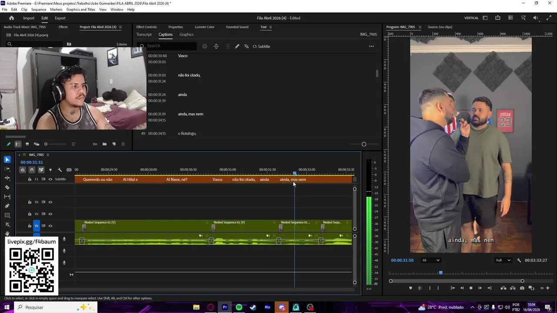Viewport: 557px width, 313px height.
Task: Open the Captions panel more options ellipsis
Action: (371, 46)
